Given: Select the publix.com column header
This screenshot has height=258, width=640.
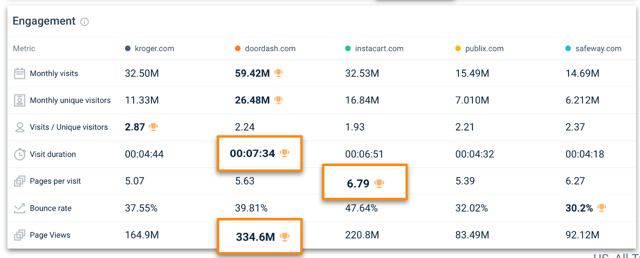Looking at the screenshot, I should click(484, 48).
